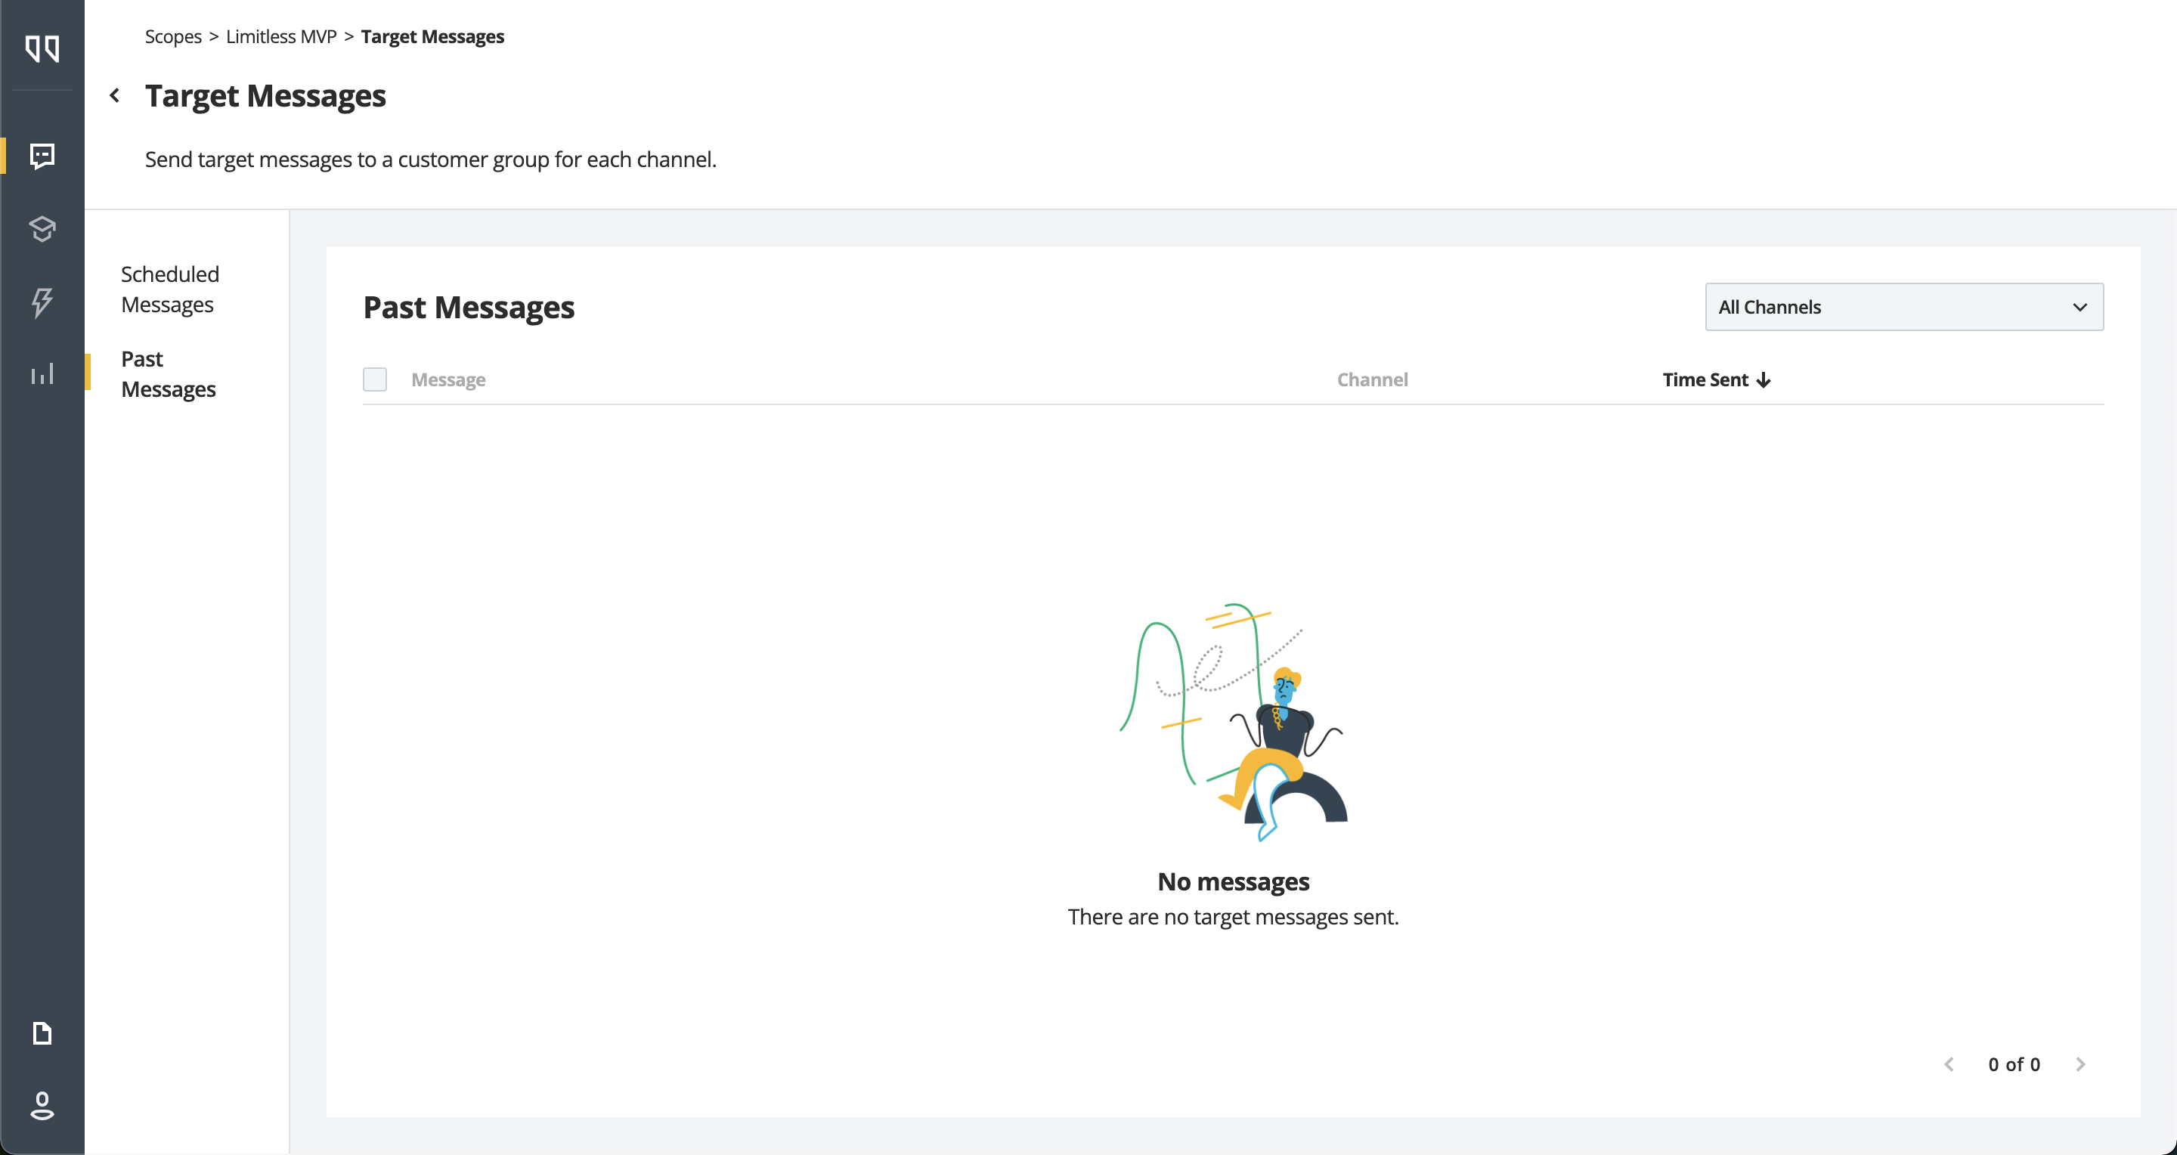Click the chevron in the channel selector
Viewport: 2177px width, 1155px height.
point(2079,308)
